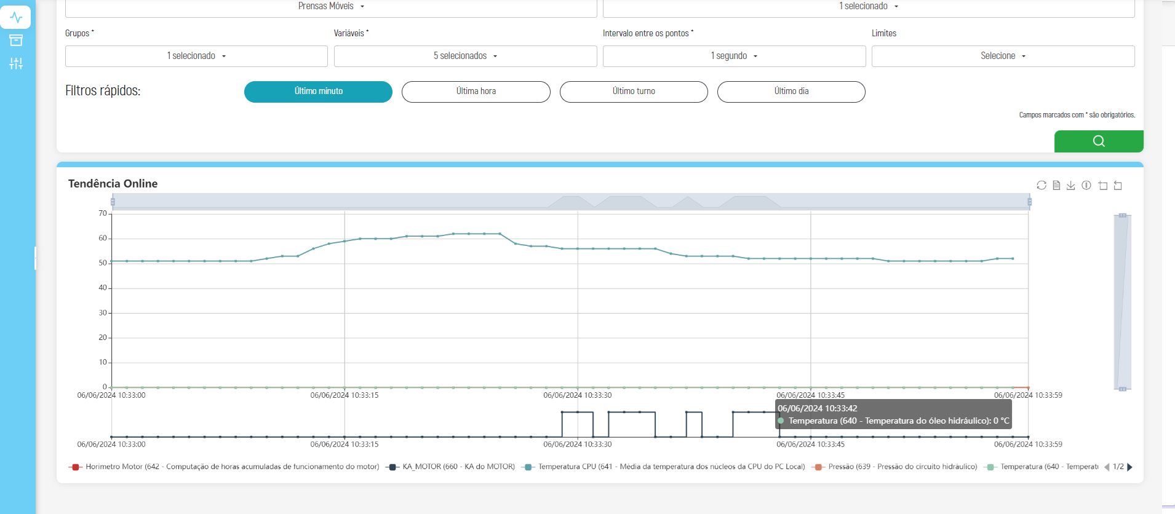The width and height of the screenshot is (1175, 514).
Task: Run search with green magnifier button
Action: click(x=1099, y=141)
